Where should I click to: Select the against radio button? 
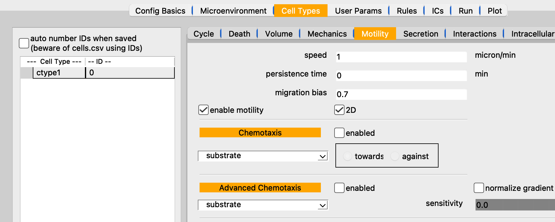(x=395, y=156)
